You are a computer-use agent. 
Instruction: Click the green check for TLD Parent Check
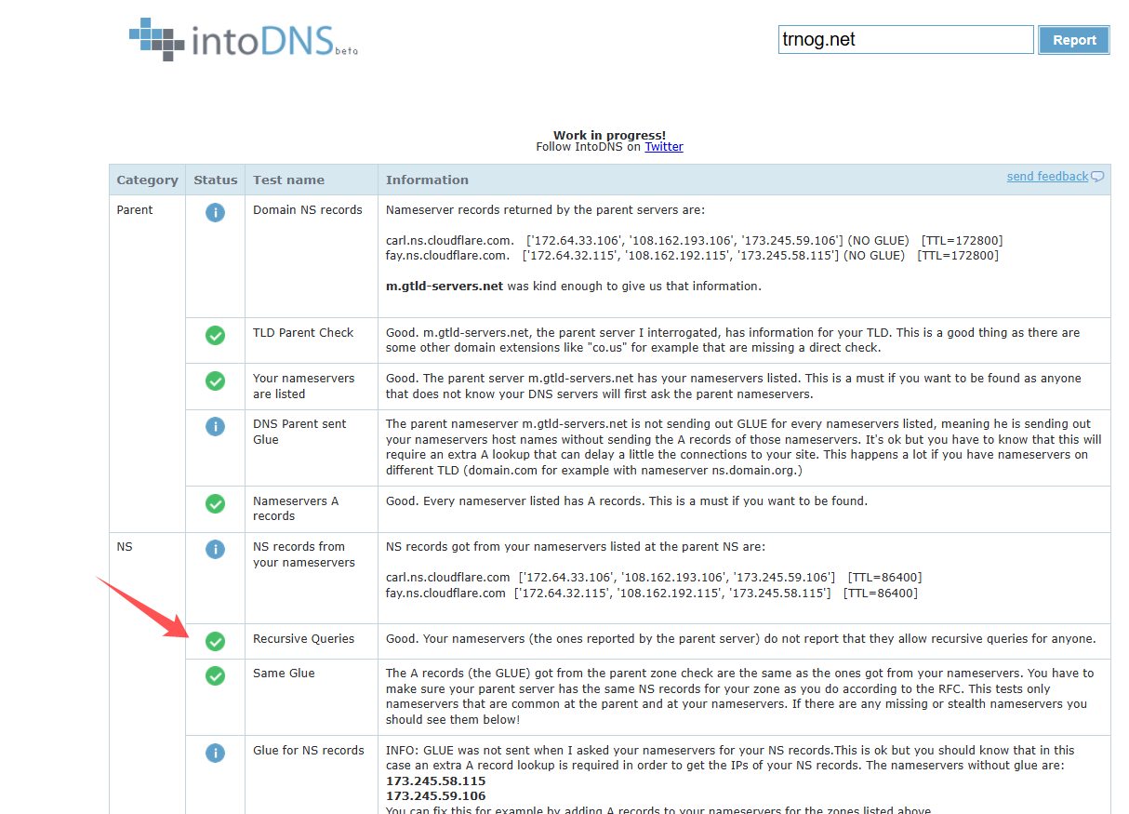tap(215, 335)
